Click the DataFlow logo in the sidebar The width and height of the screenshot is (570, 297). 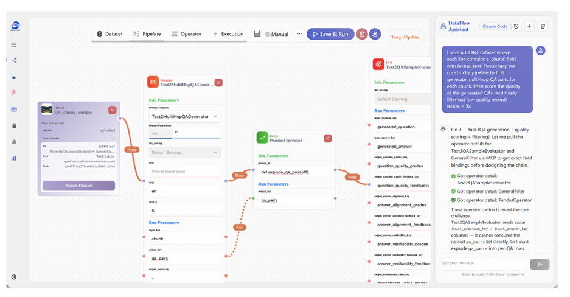pyautogui.click(x=15, y=26)
